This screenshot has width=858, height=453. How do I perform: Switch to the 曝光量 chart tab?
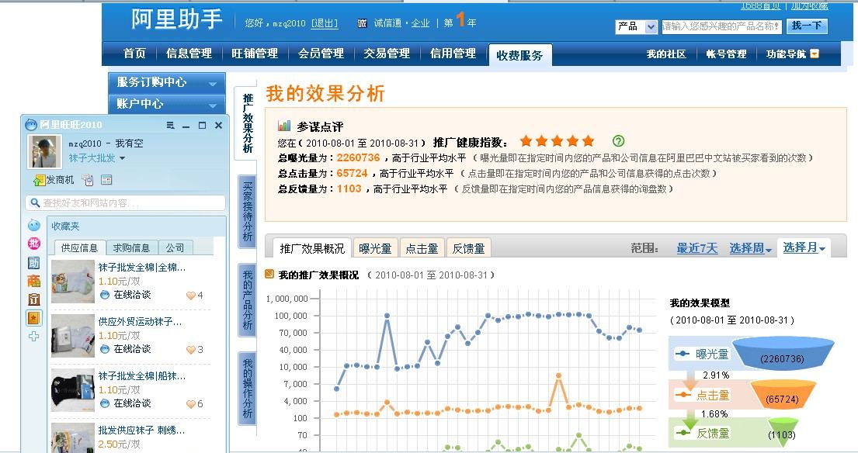tap(375, 249)
